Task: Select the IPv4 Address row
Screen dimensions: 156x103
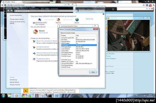Action: tap(79, 45)
